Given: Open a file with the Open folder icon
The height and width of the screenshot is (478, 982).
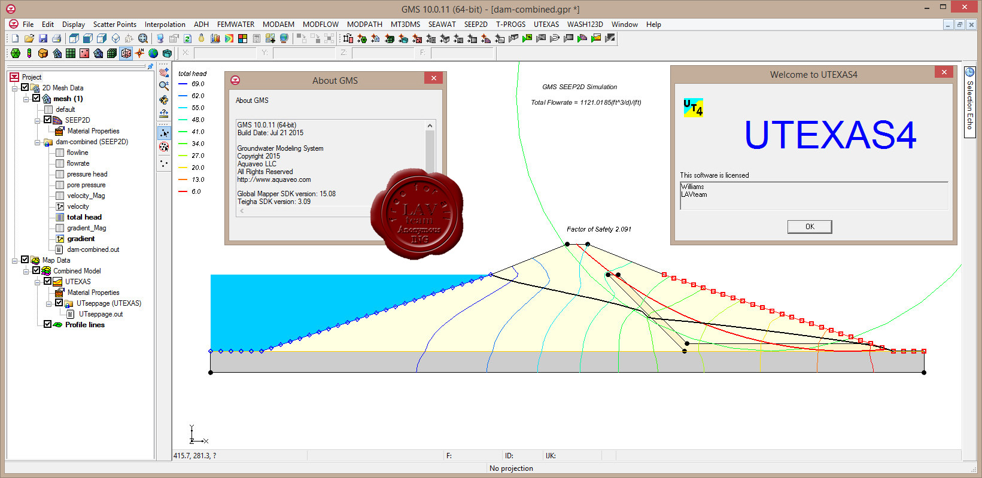Looking at the screenshot, I should click(x=29, y=38).
